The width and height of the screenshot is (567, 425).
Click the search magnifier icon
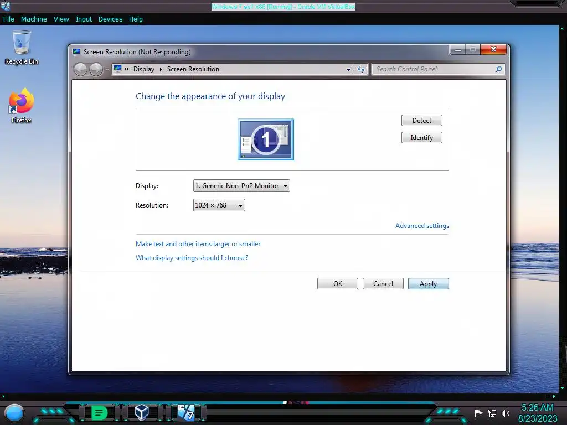click(x=499, y=69)
